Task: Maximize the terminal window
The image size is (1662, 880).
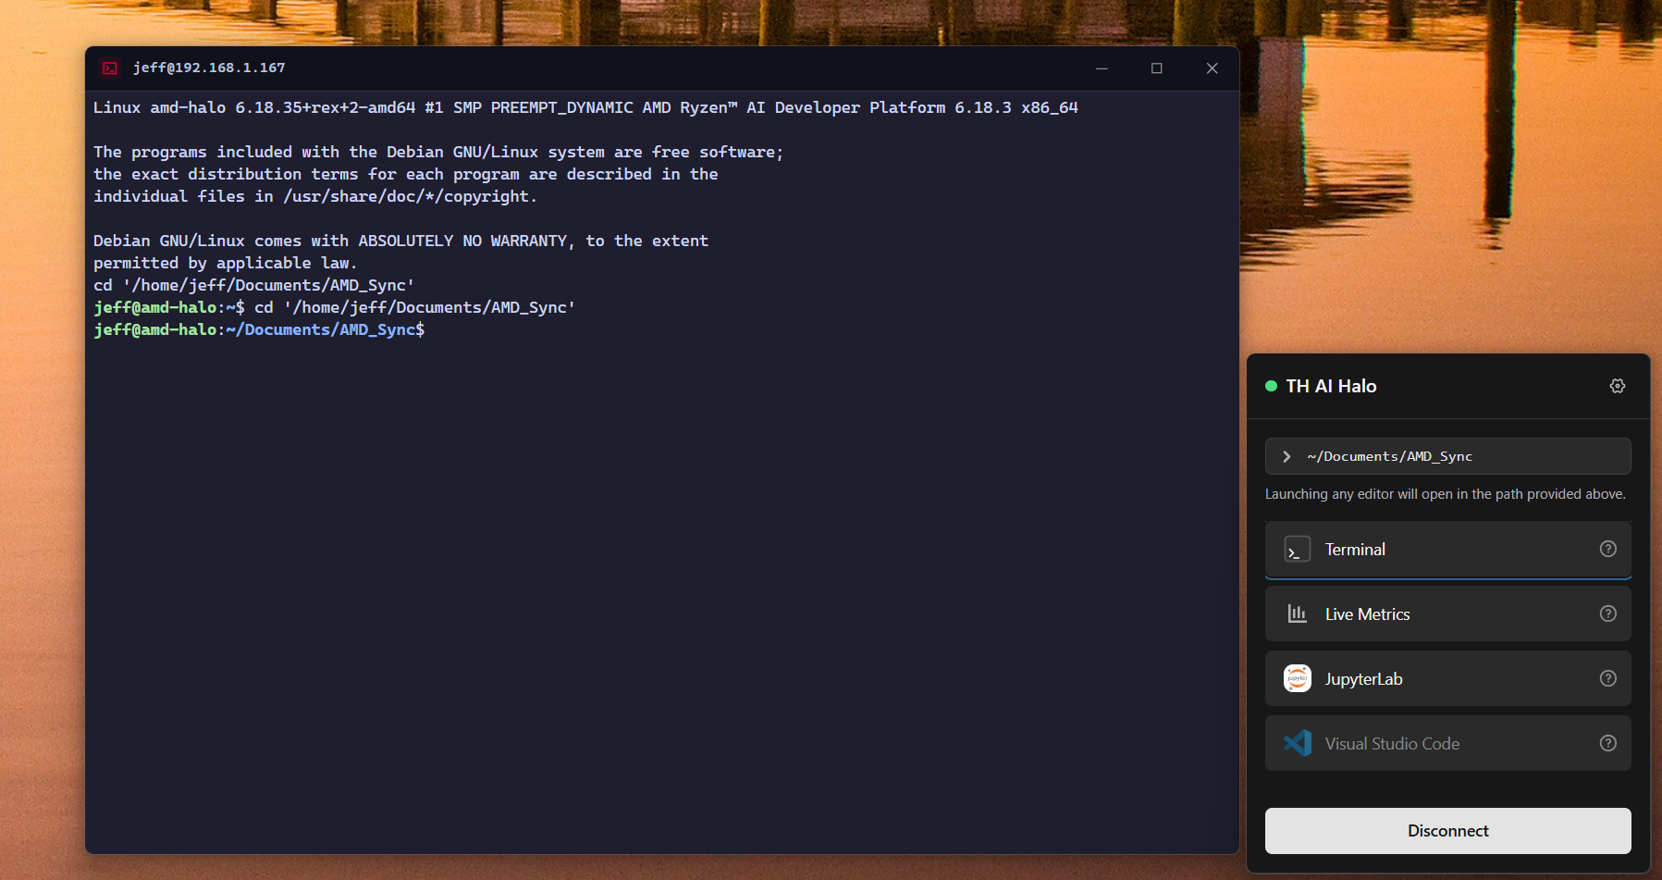Action: tap(1156, 68)
